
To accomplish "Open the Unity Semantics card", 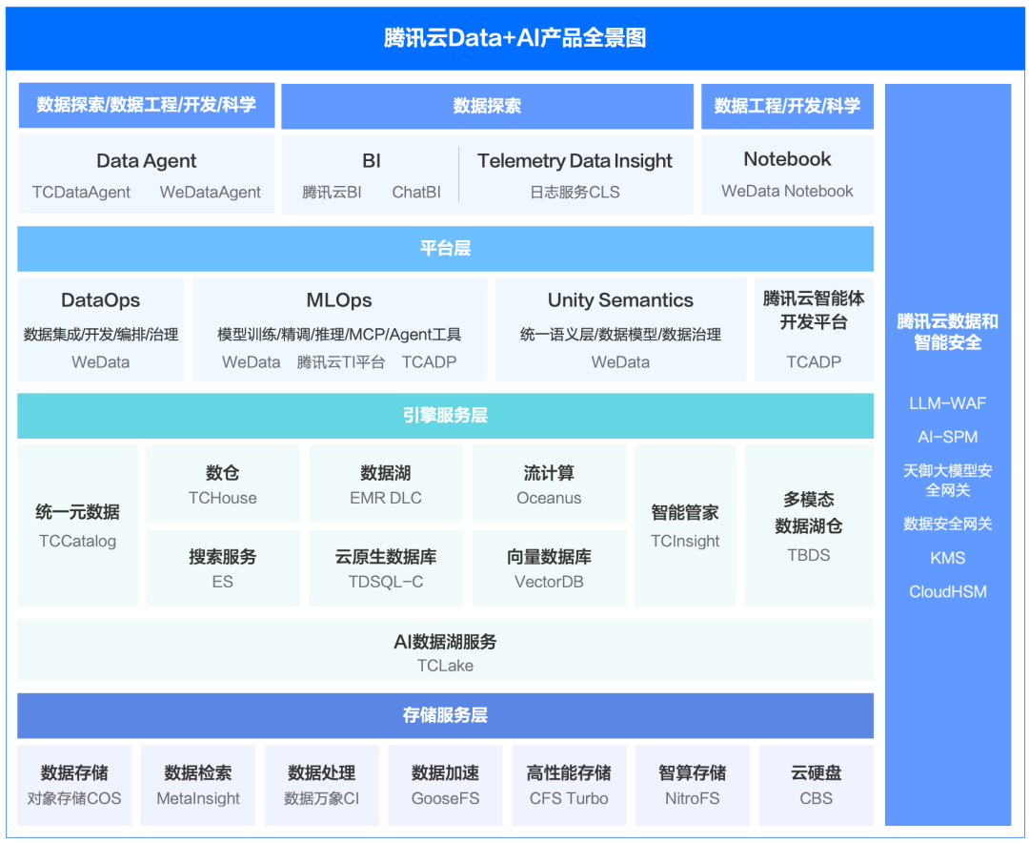I will pyautogui.click(x=620, y=329).
